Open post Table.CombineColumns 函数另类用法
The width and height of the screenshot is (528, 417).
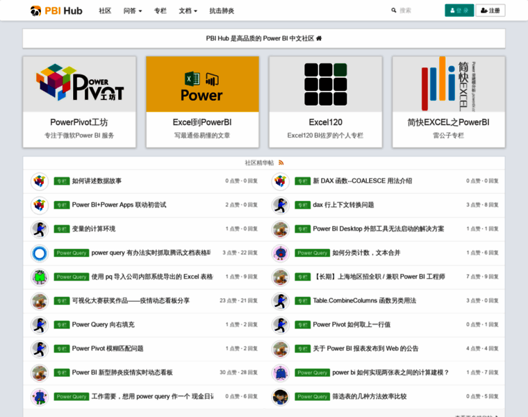coord(364,301)
